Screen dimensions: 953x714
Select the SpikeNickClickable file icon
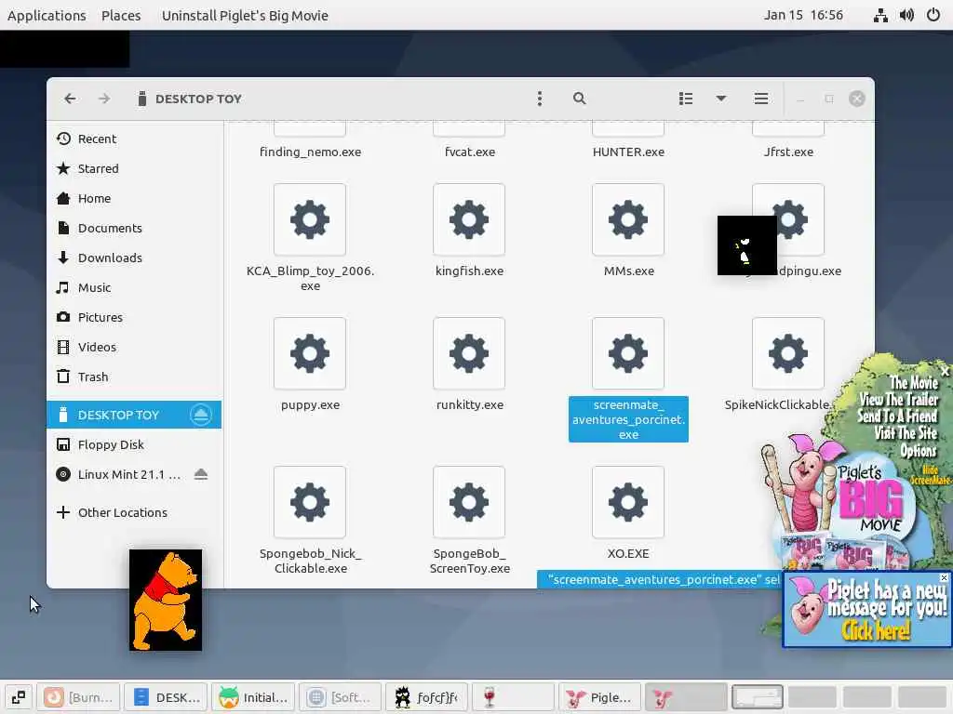(787, 352)
